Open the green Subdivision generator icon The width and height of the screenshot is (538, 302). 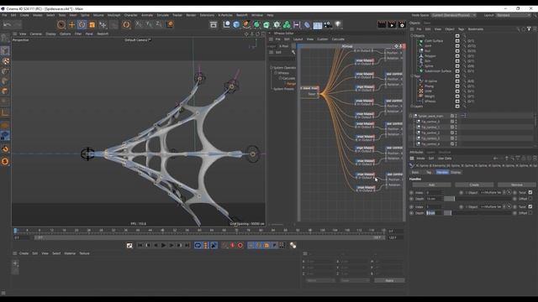point(256,24)
